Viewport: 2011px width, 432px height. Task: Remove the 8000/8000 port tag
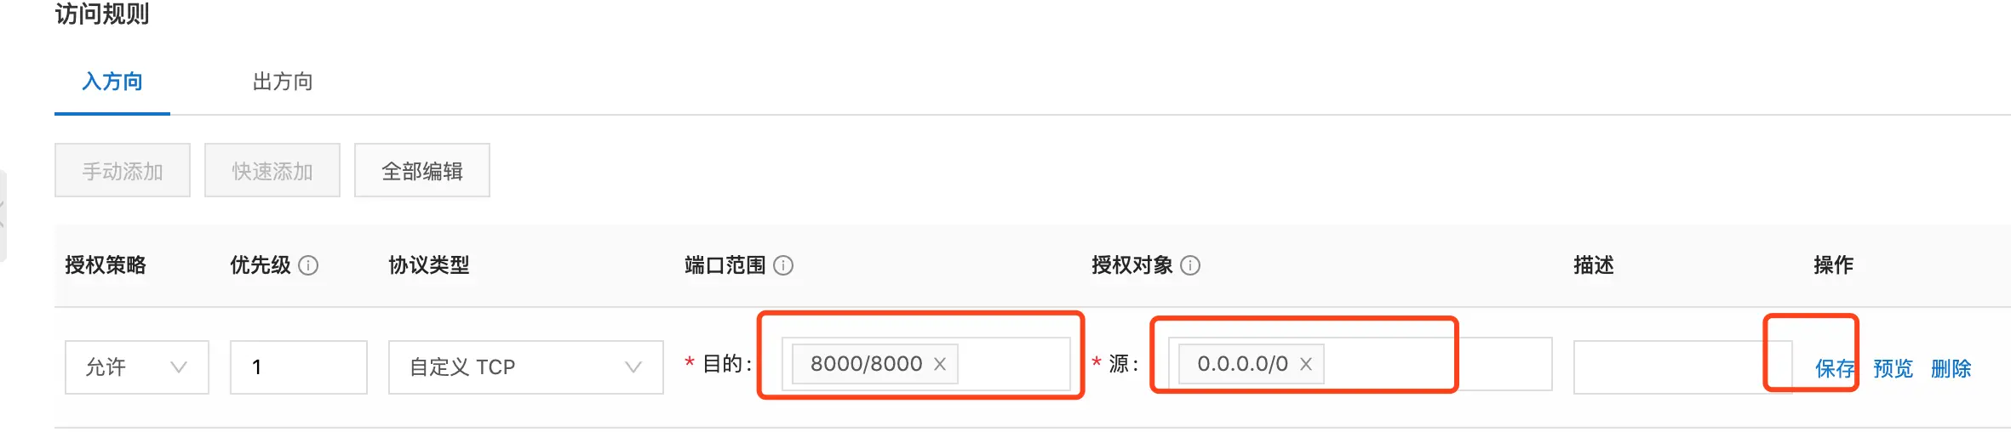pyautogui.click(x=940, y=364)
